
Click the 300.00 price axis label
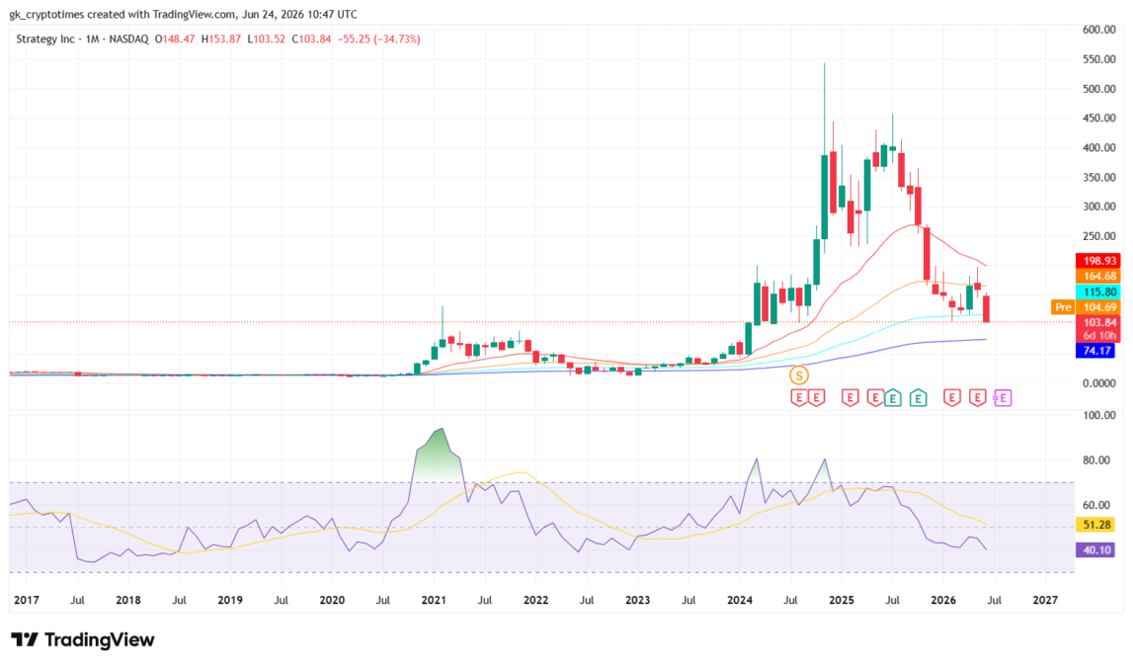point(1099,206)
